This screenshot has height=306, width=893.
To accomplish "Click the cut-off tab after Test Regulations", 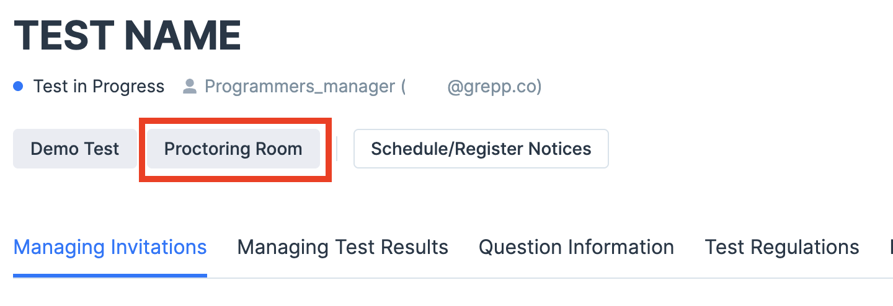I will [x=891, y=247].
